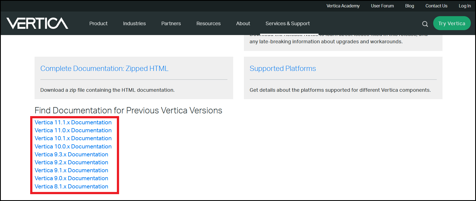
Task: Open the Supported Platforms link
Action: click(283, 68)
